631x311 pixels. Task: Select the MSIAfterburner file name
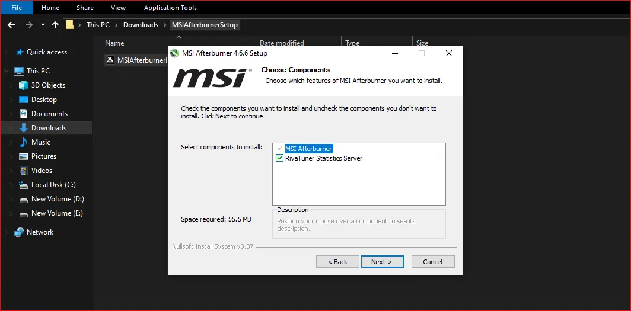click(x=142, y=60)
